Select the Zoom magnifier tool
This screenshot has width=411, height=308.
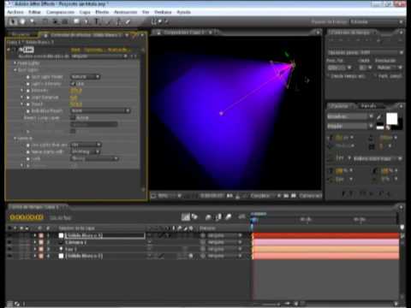[x=32, y=21]
